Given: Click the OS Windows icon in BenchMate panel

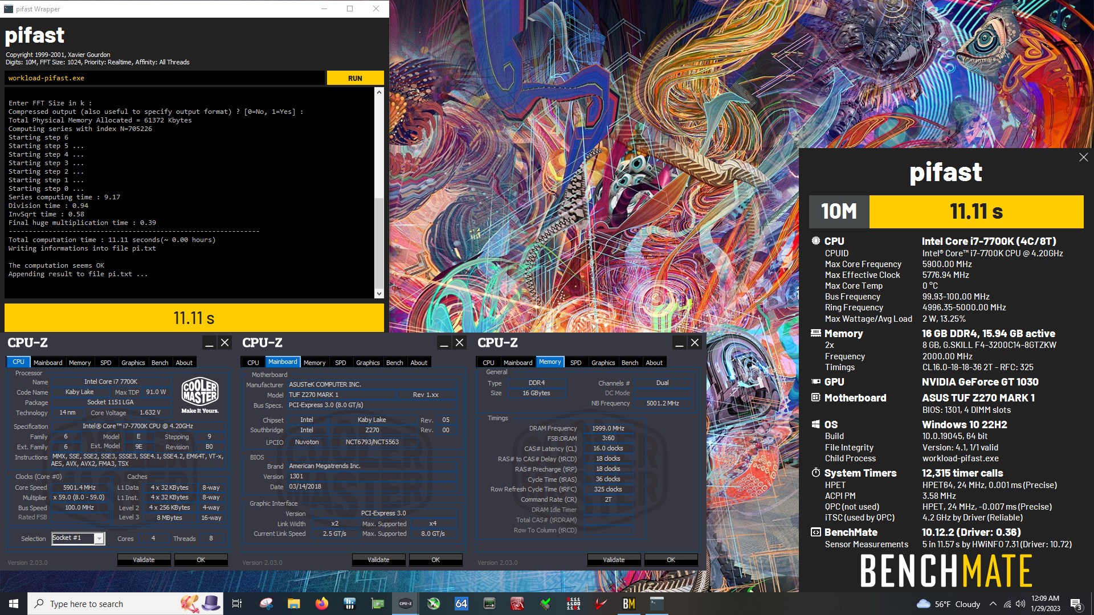Looking at the screenshot, I should pos(816,424).
